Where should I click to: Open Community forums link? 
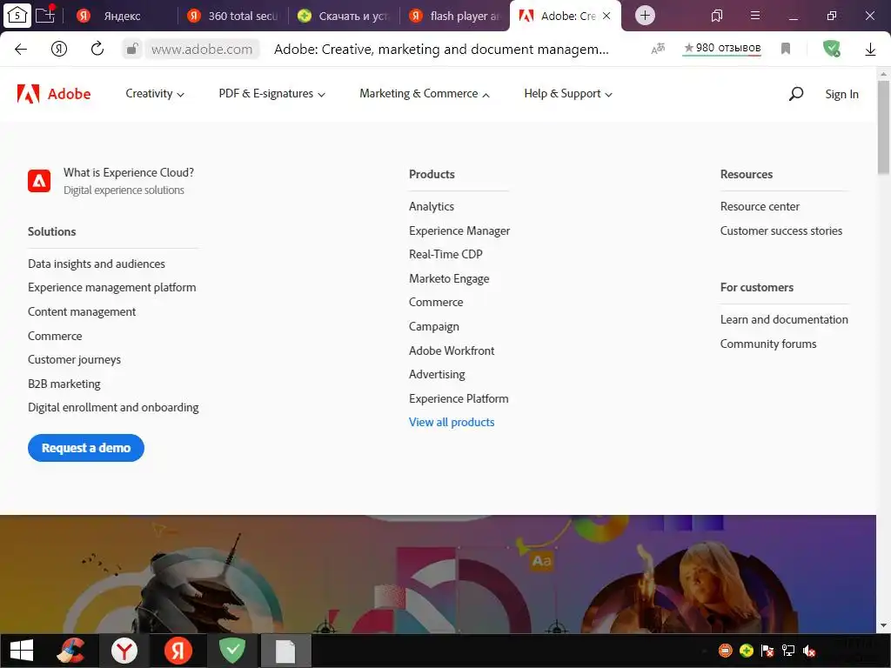point(768,344)
